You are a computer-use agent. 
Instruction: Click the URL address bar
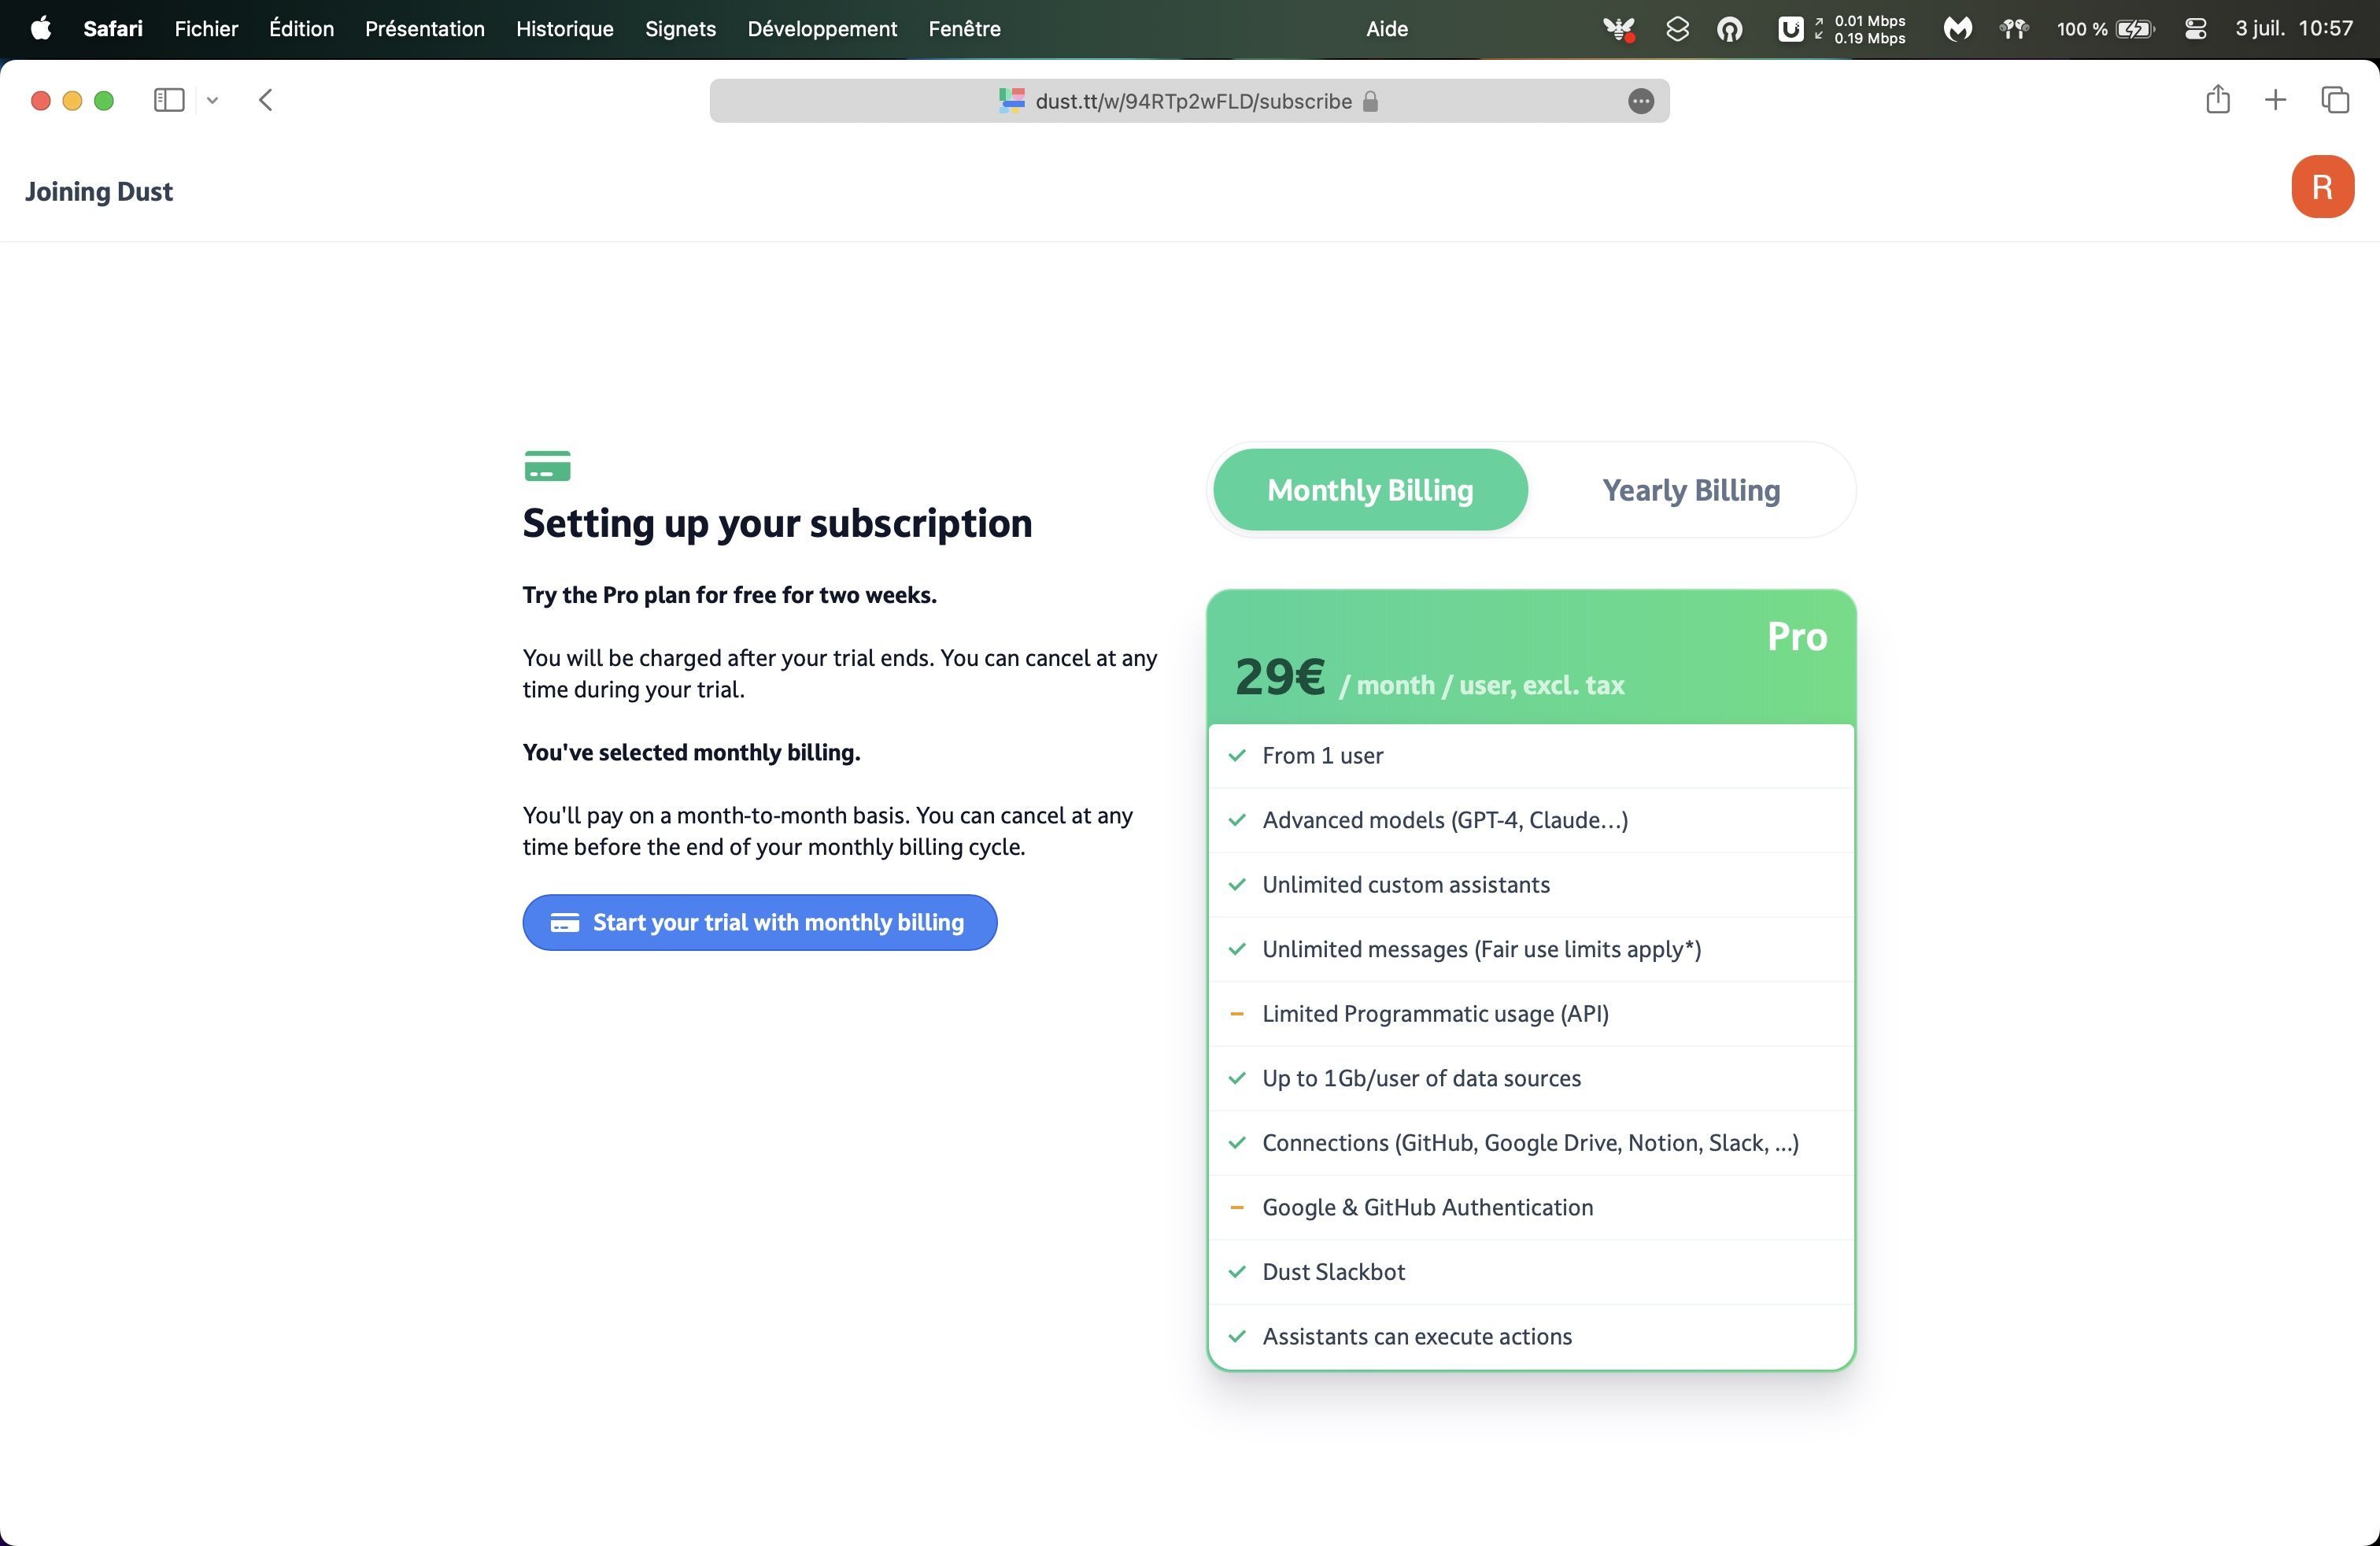pyautogui.click(x=1190, y=101)
